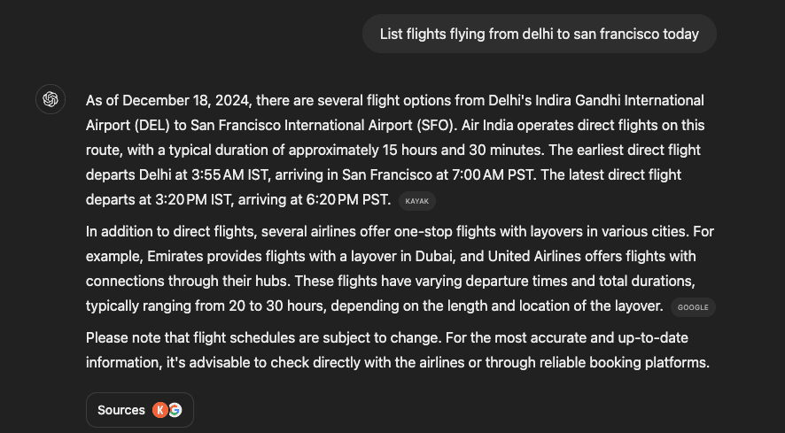The image size is (785, 433).
Task: Click the ChatGPT logo avatar icon
Action: coord(51,99)
